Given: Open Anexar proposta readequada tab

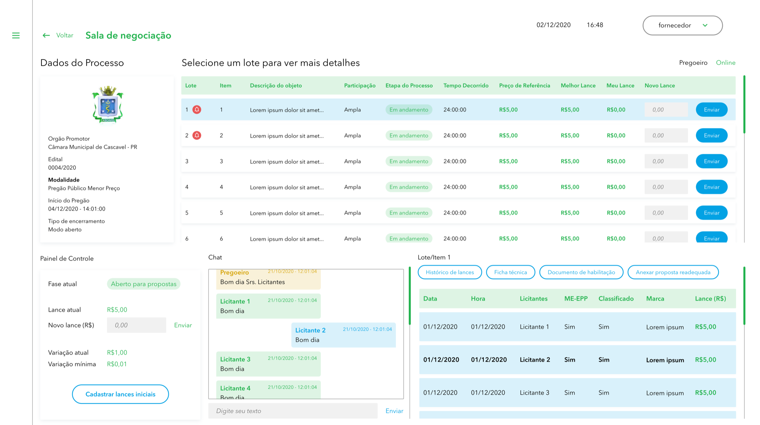Looking at the screenshot, I should 673,272.
